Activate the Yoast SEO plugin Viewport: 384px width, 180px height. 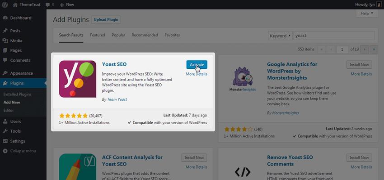tap(197, 65)
